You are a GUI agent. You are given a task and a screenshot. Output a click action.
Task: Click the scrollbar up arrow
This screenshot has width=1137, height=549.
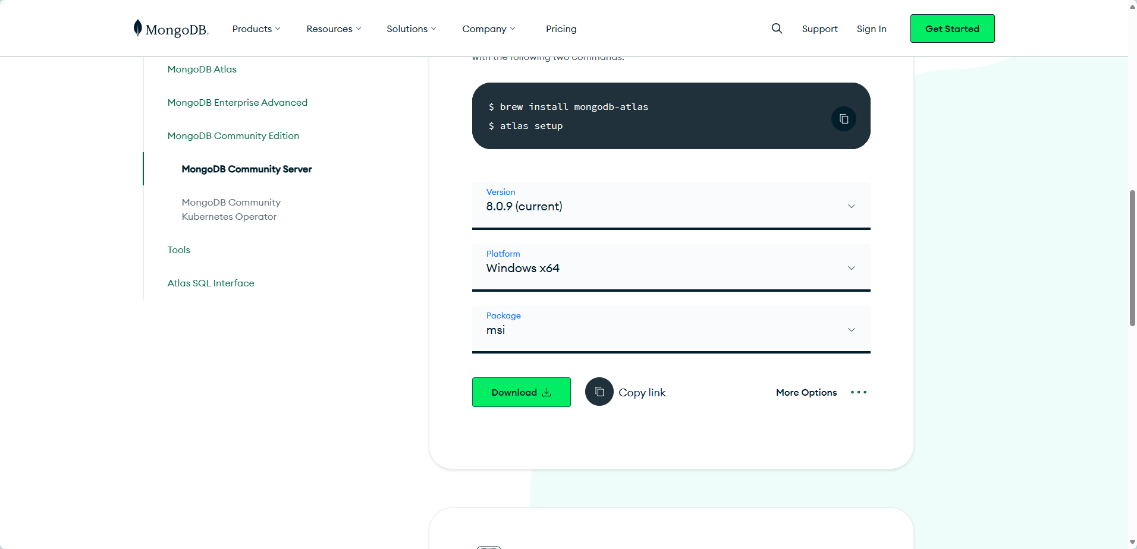tap(1132, 6)
